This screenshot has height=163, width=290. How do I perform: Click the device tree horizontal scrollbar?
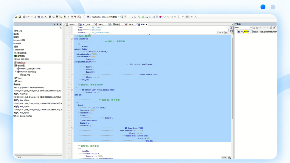click(29, 154)
